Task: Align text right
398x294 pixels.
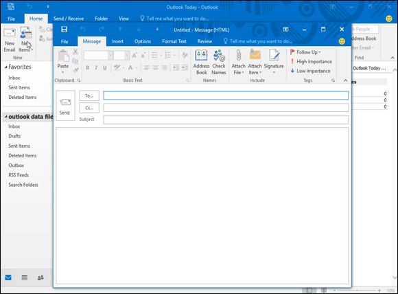Action: (x=164, y=67)
